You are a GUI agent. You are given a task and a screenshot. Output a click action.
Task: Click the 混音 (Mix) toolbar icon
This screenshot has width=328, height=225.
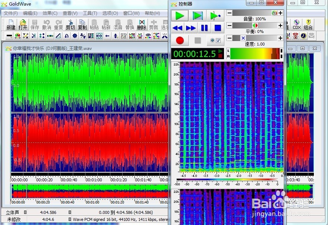[x=118, y=24]
